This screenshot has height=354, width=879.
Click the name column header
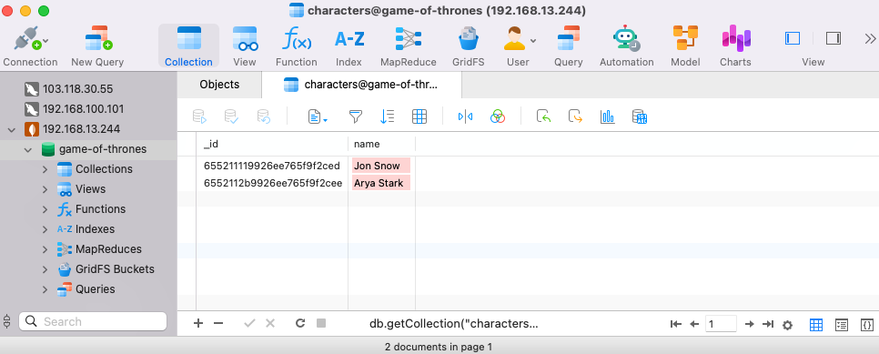382,144
